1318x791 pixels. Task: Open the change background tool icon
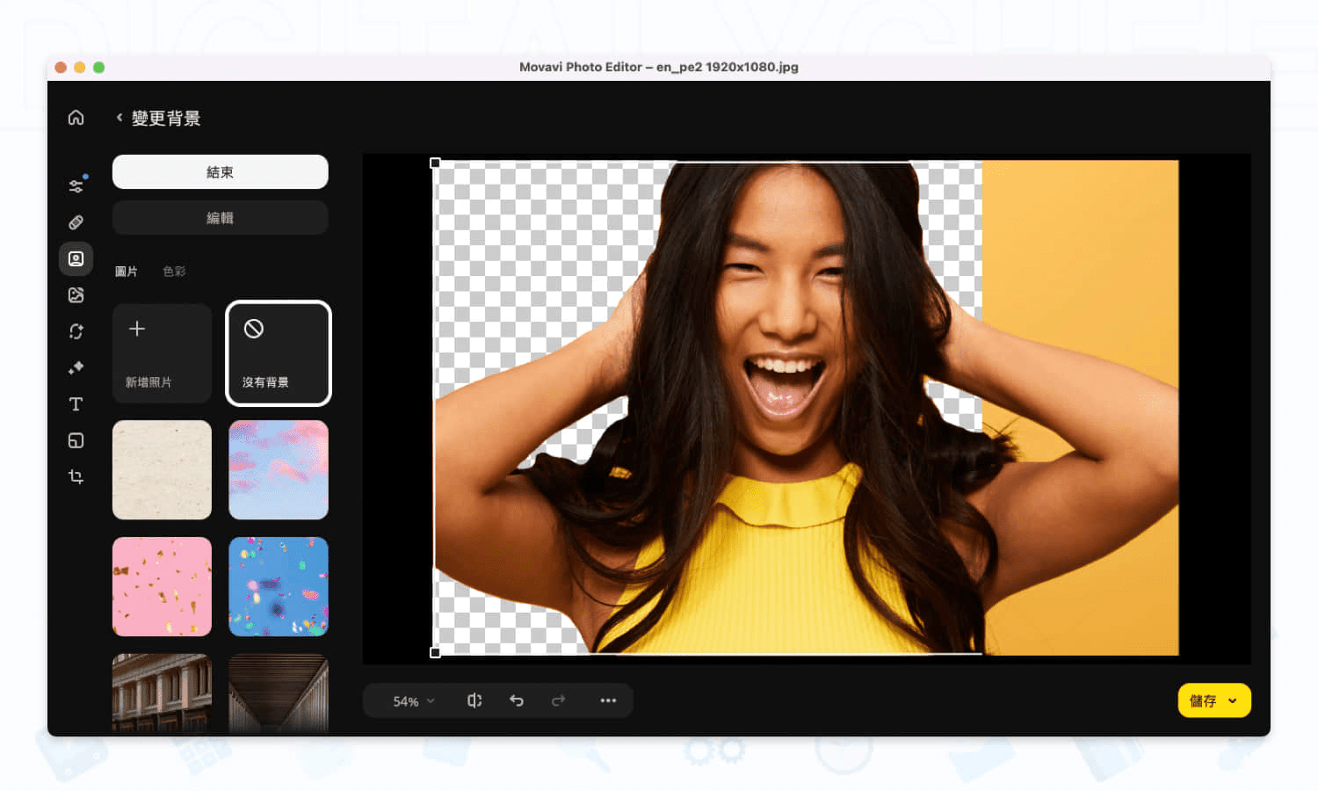point(76,258)
